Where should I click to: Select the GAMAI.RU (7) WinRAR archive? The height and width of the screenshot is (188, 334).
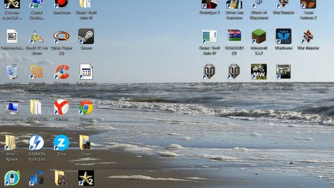pos(234,36)
